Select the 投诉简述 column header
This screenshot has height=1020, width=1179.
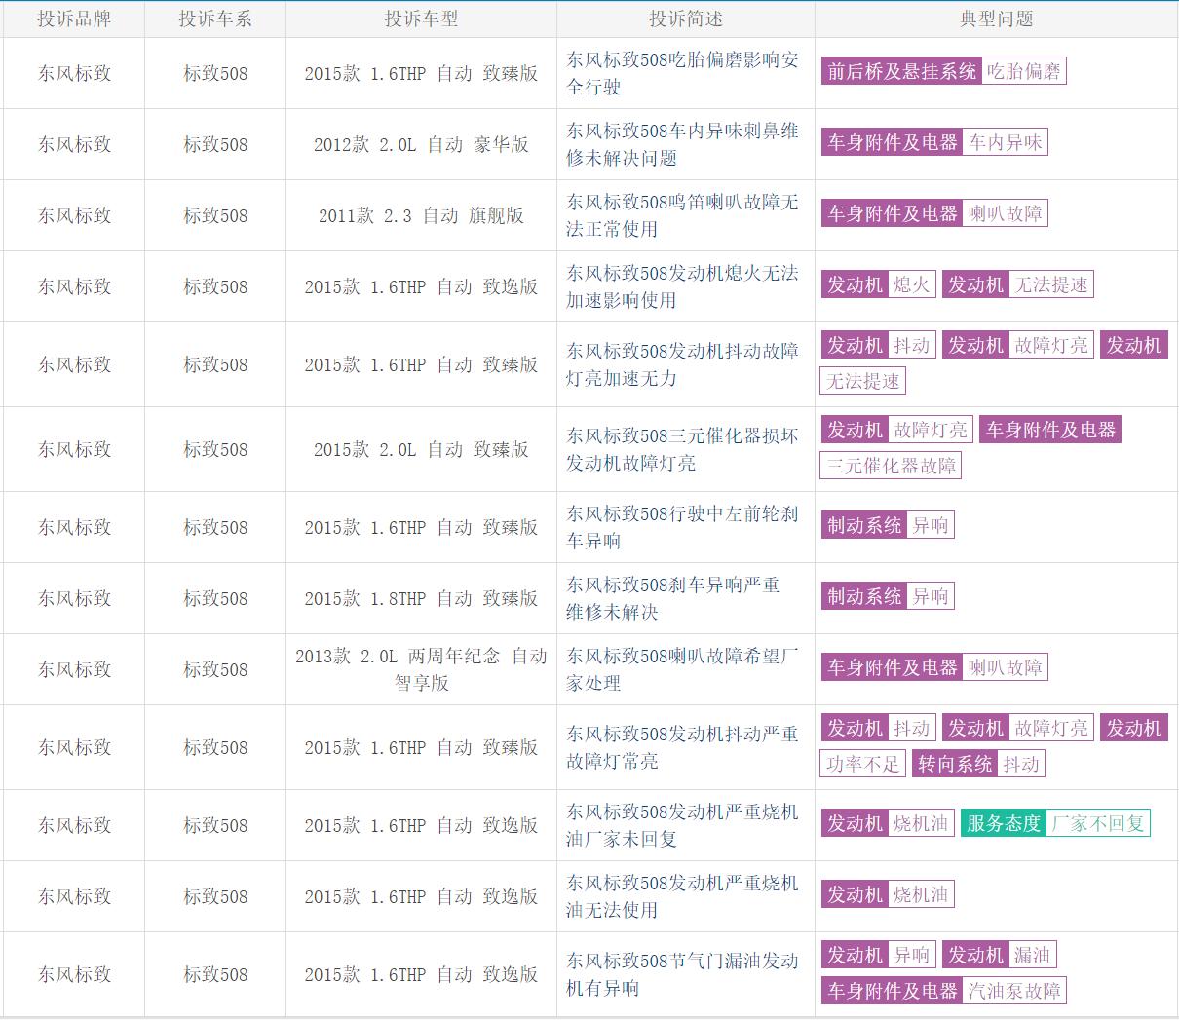coord(686,19)
